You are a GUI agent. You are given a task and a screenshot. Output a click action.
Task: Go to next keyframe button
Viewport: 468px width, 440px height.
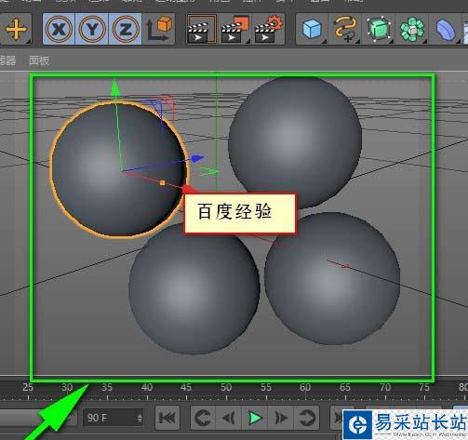[306, 418]
